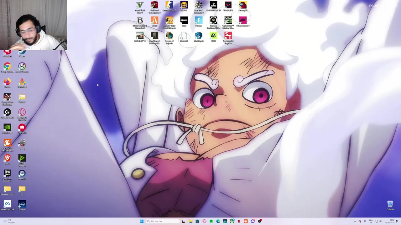401x225 pixels.
Task: Launch the FiveM orange icon
Action: coord(154,22)
